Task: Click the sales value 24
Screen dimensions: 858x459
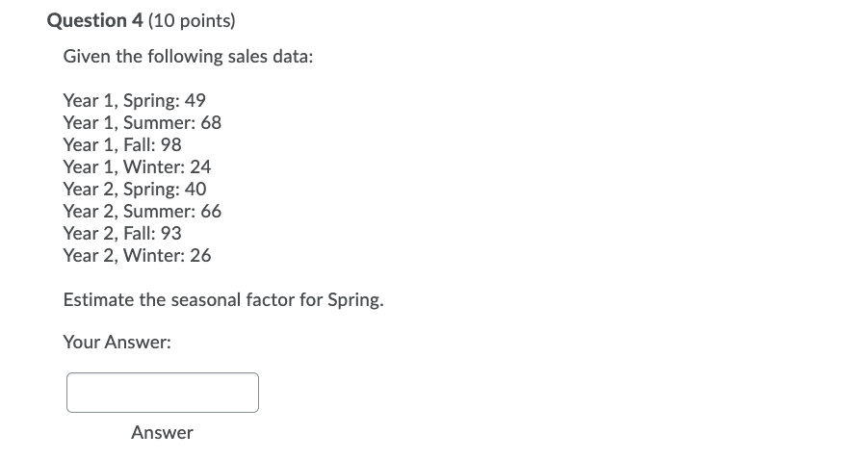Action: tap(200, 167)
